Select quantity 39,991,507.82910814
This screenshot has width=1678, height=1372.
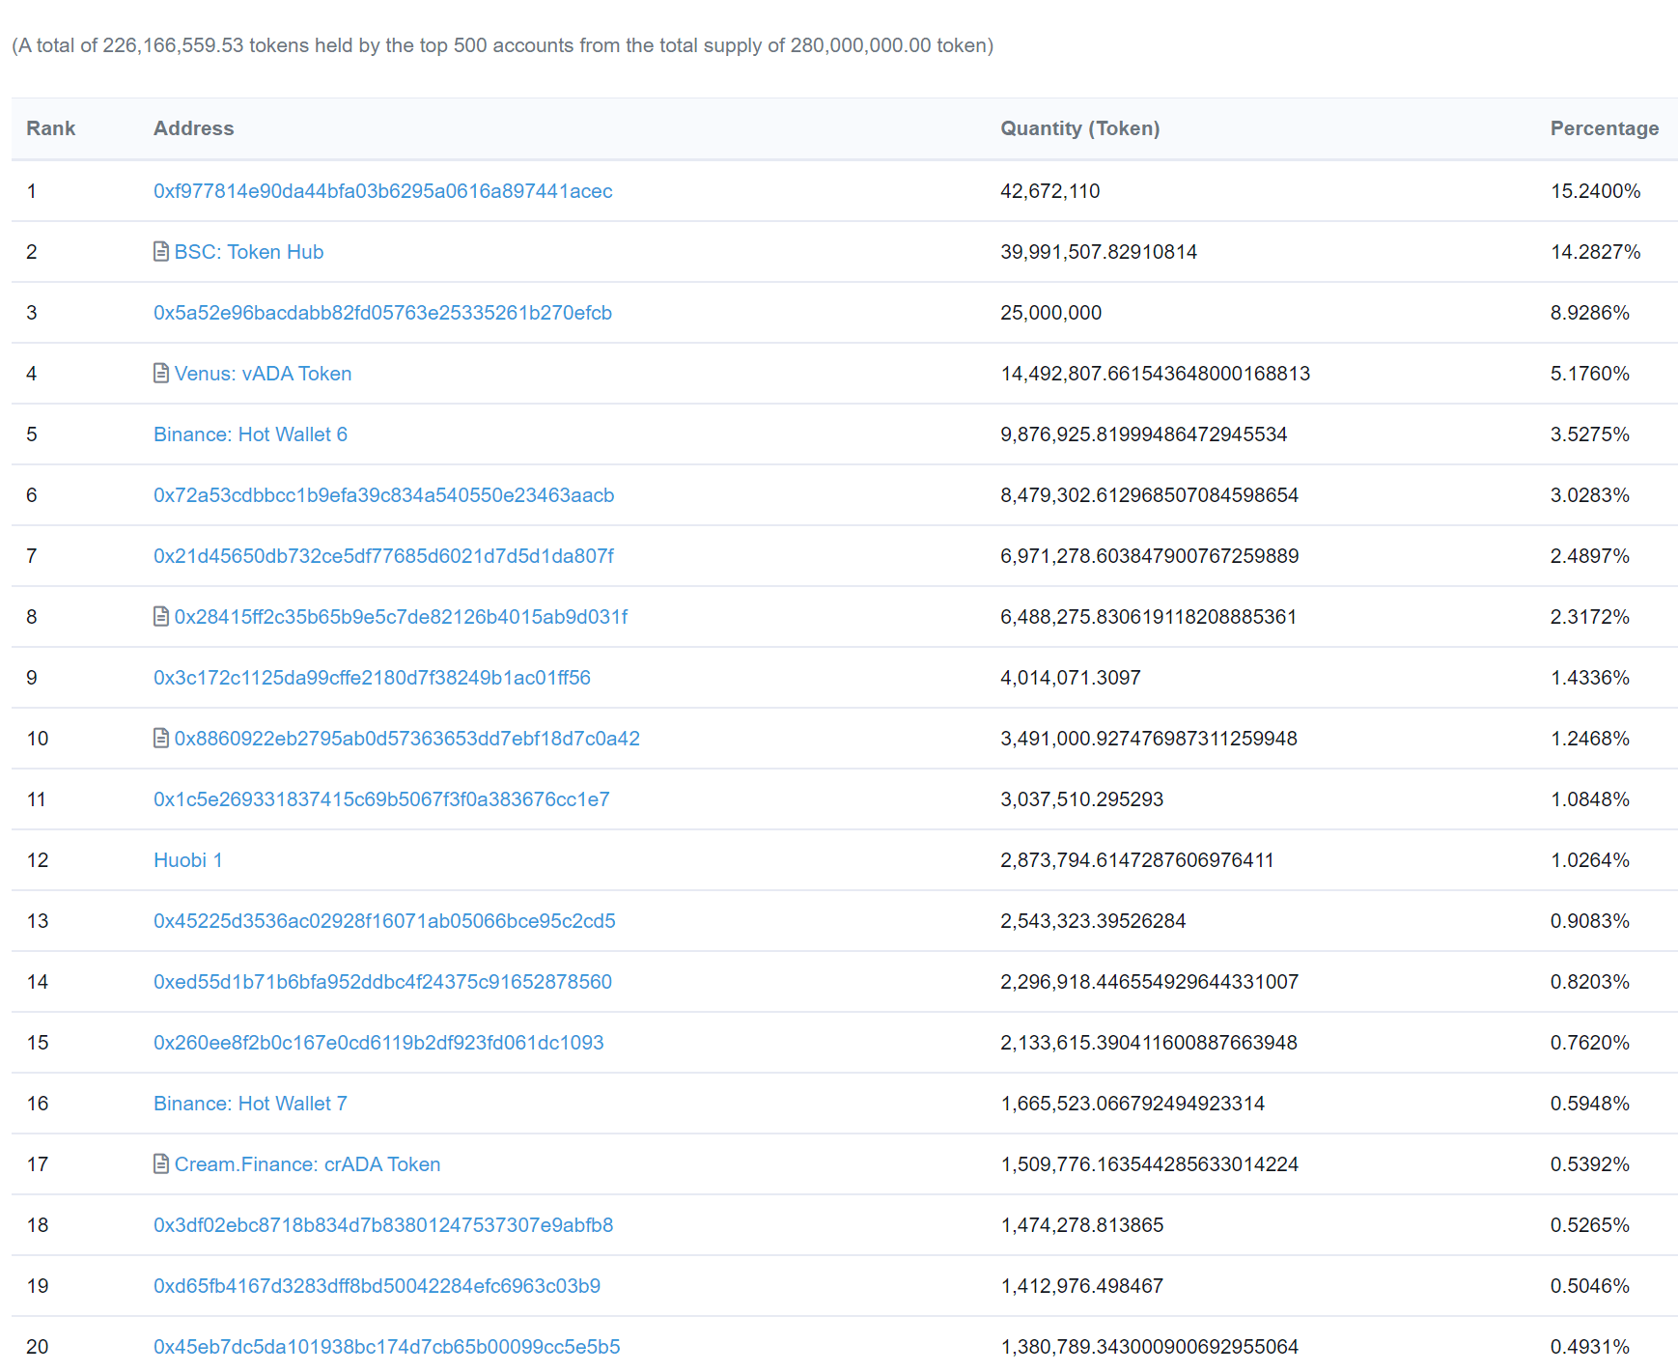click(1099, 252)
